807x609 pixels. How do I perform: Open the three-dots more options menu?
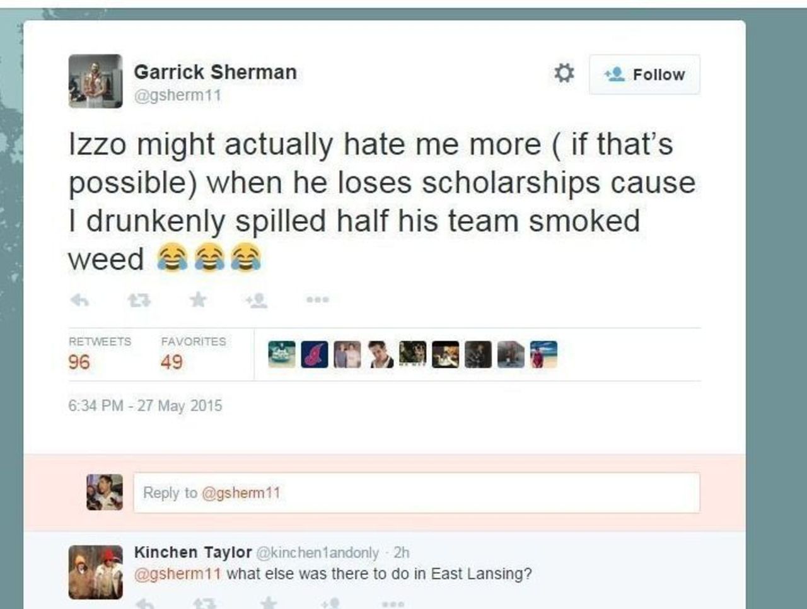tap(317, 300)
